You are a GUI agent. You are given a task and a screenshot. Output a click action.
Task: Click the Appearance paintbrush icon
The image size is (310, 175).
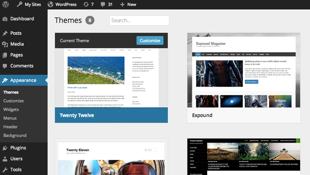coord(5,80)
